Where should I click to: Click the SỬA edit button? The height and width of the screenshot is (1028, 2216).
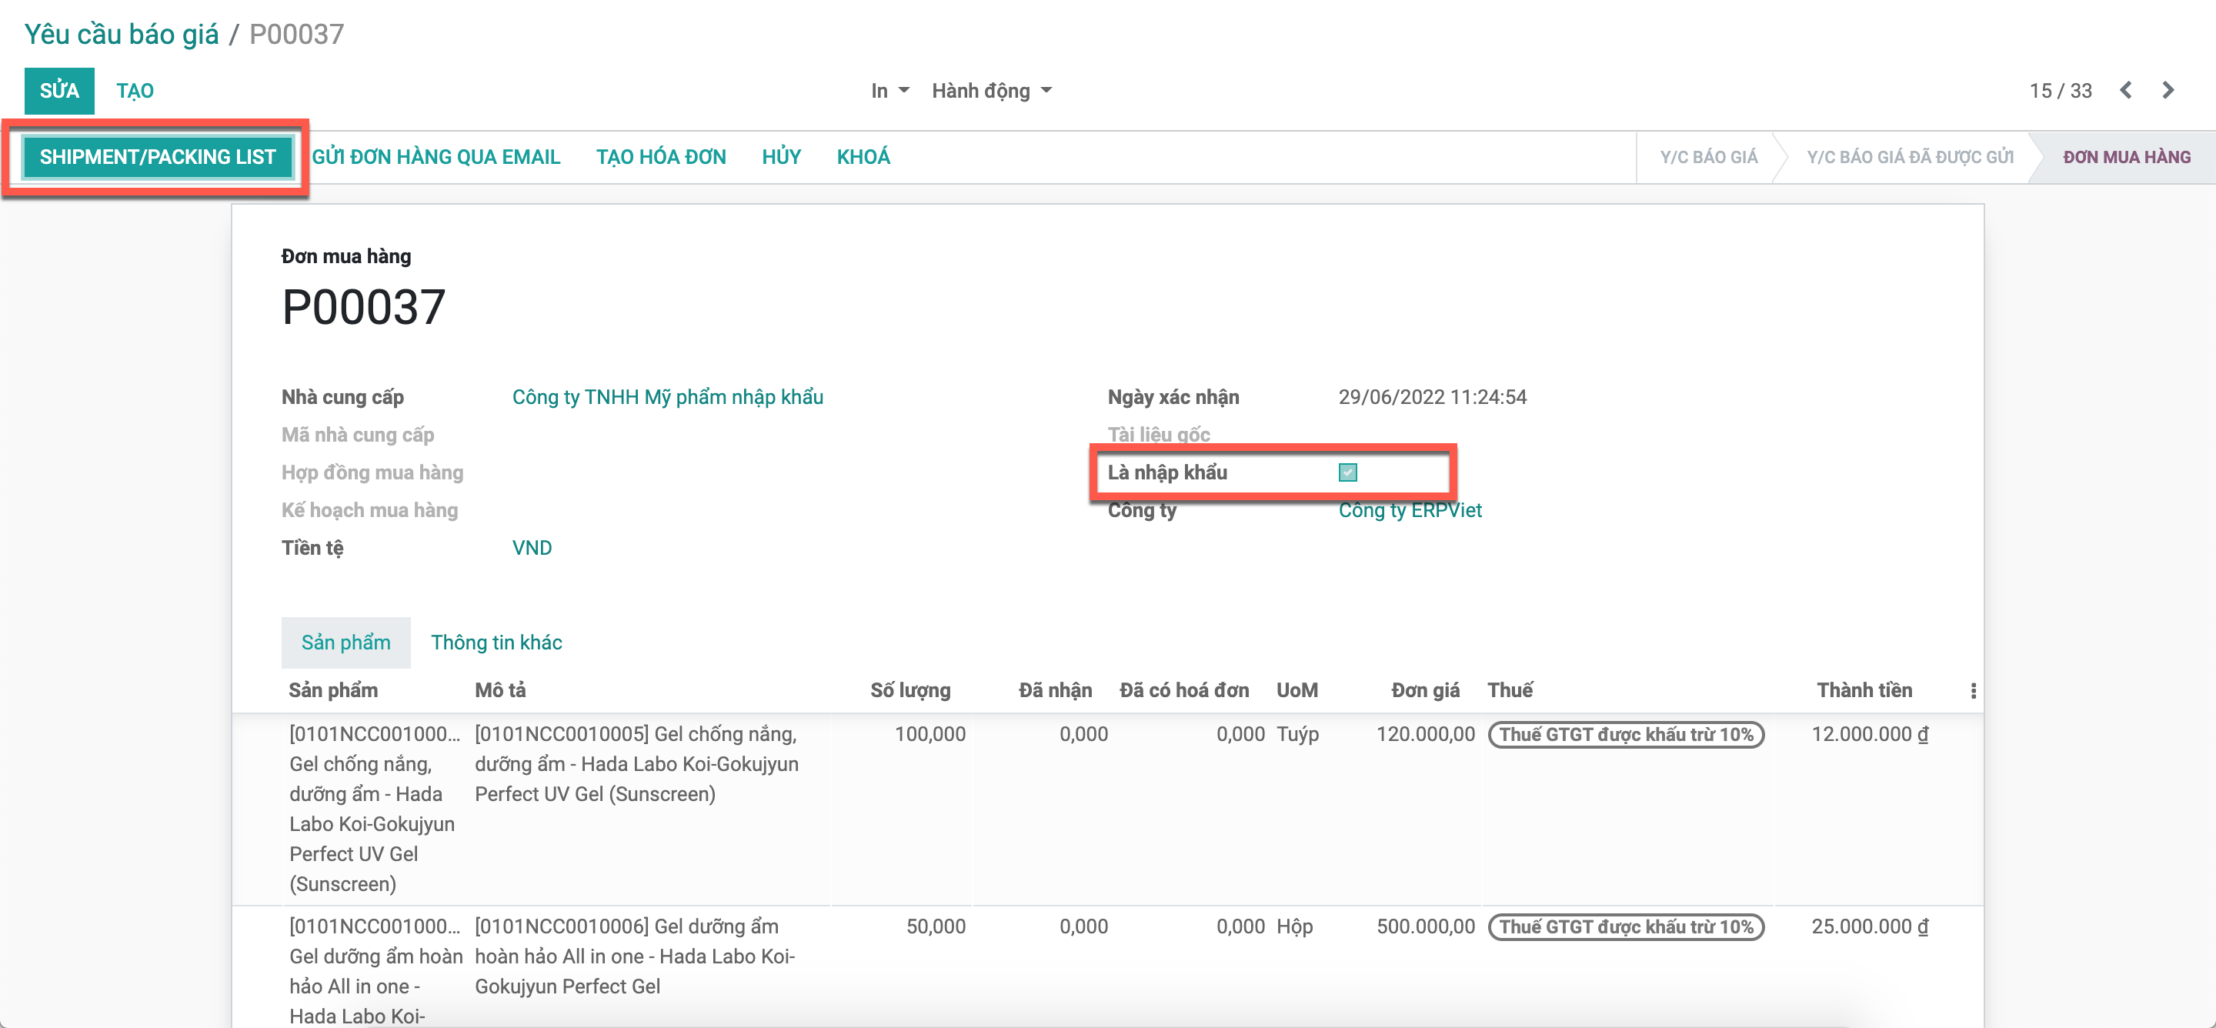59,90
